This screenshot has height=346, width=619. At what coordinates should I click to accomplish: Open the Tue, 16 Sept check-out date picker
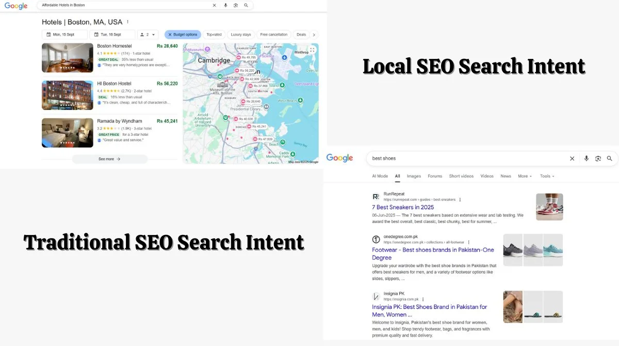112,35
